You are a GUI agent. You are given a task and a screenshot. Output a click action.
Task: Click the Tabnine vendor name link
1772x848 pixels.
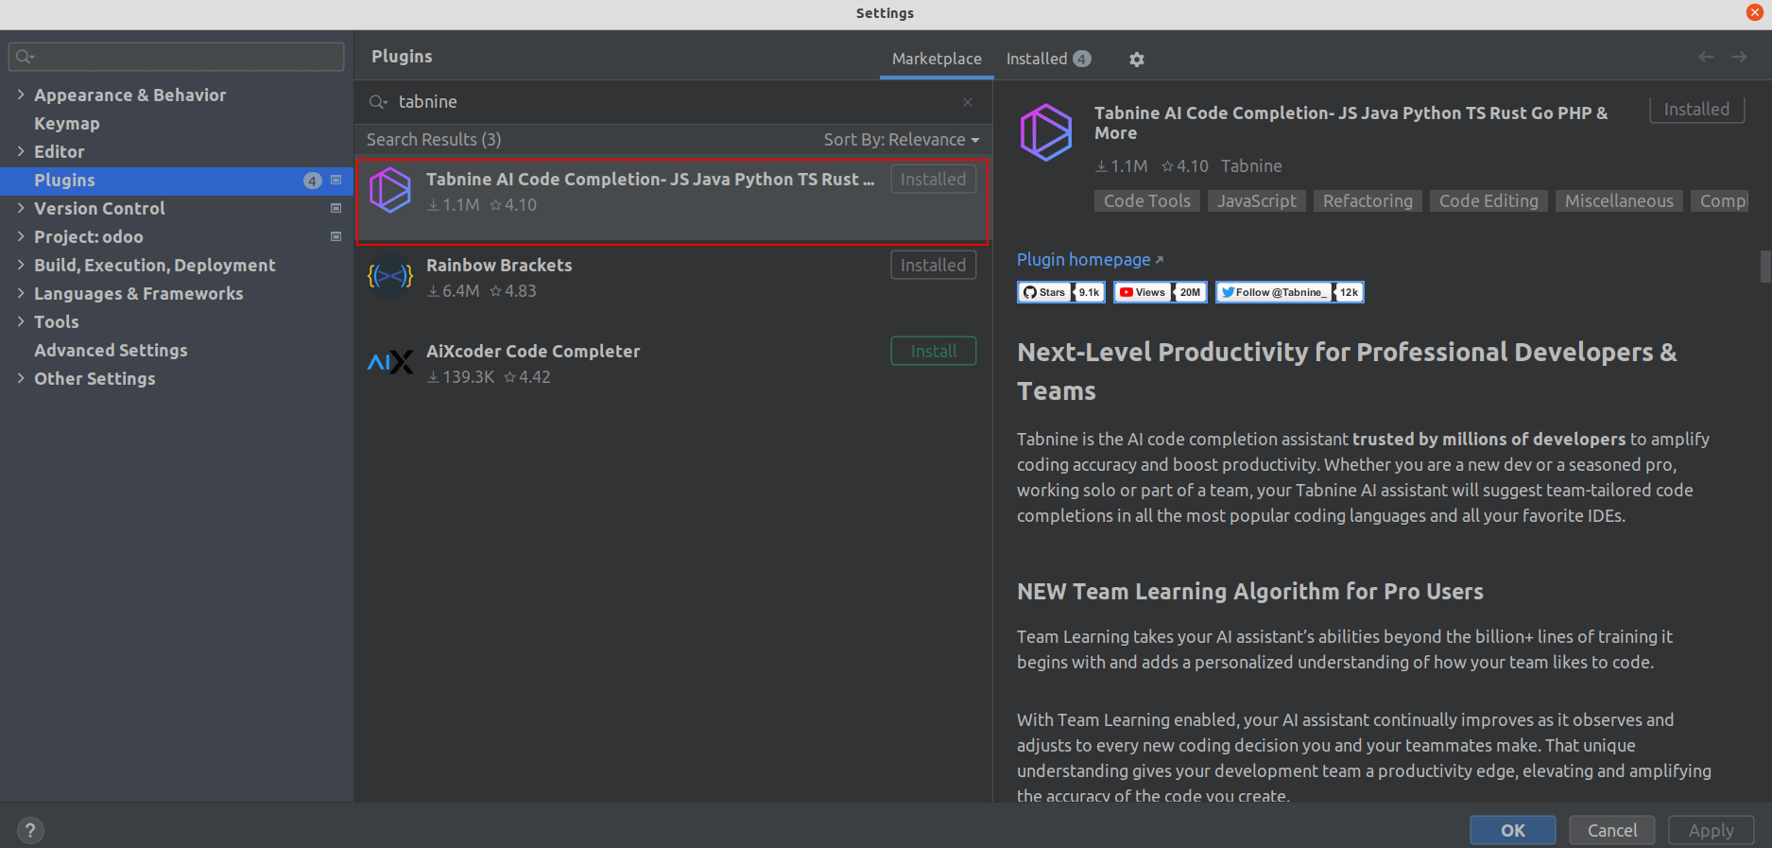coord(1251,166)
